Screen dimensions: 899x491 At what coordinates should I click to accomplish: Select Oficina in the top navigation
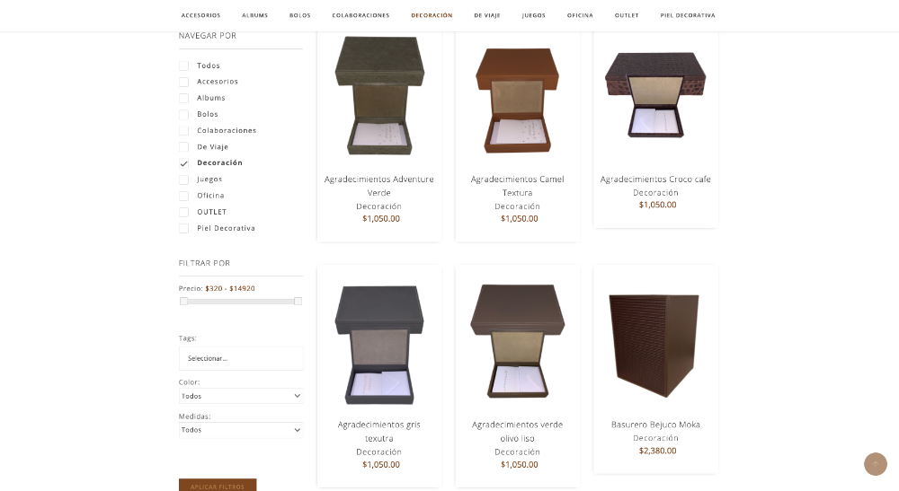pyautogui.click(x=580, y=15)
